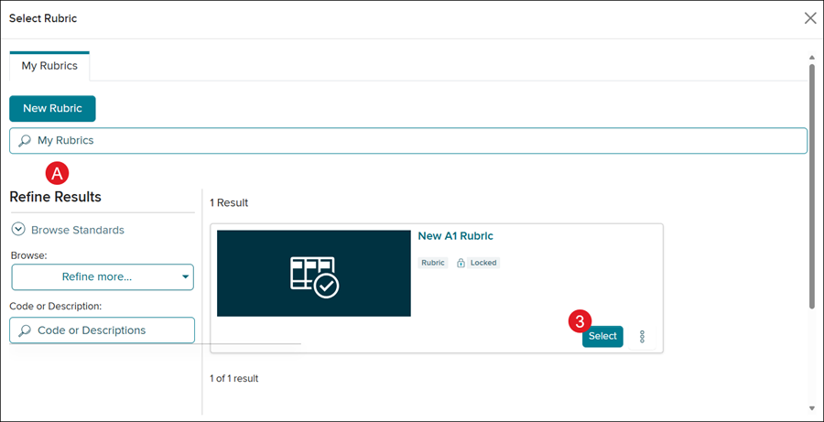Close the Select Rubric dialog
Viewport: 824px width, 422px height.
809,18
